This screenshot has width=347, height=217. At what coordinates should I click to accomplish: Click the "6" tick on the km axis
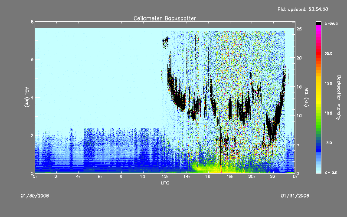pyautogui.click(x=32, y=59)
